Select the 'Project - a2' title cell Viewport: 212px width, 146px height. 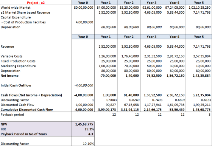[x=36, y=3]
